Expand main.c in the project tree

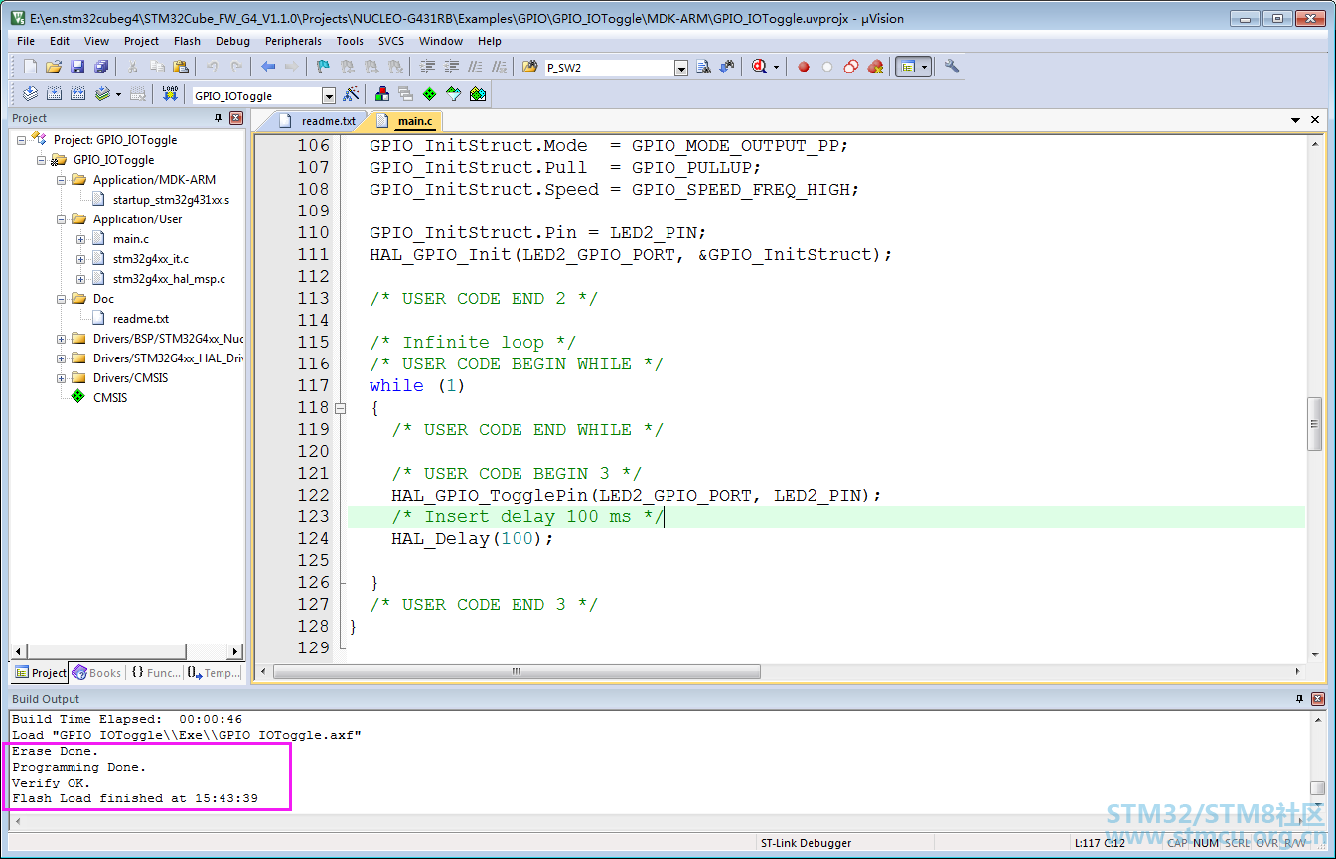(x=81, y=239)
